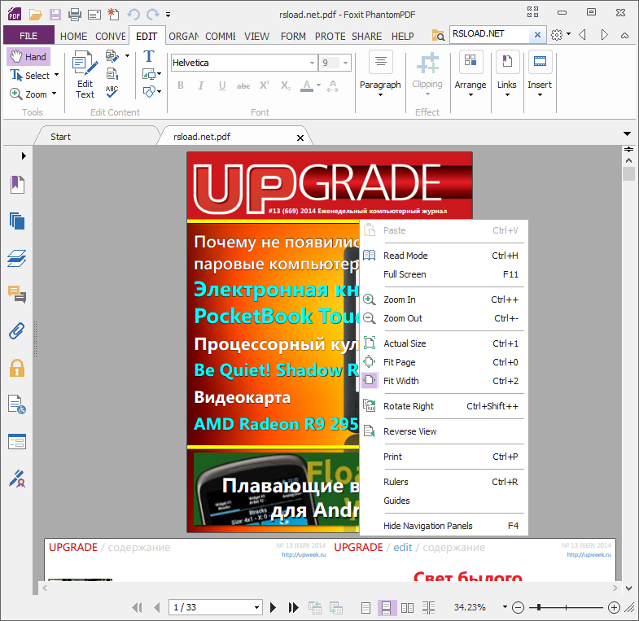Click the RSLOAD.NET search field
This screenshot has height=621, width=639.
pyautogui.click(x=489, y=34)
